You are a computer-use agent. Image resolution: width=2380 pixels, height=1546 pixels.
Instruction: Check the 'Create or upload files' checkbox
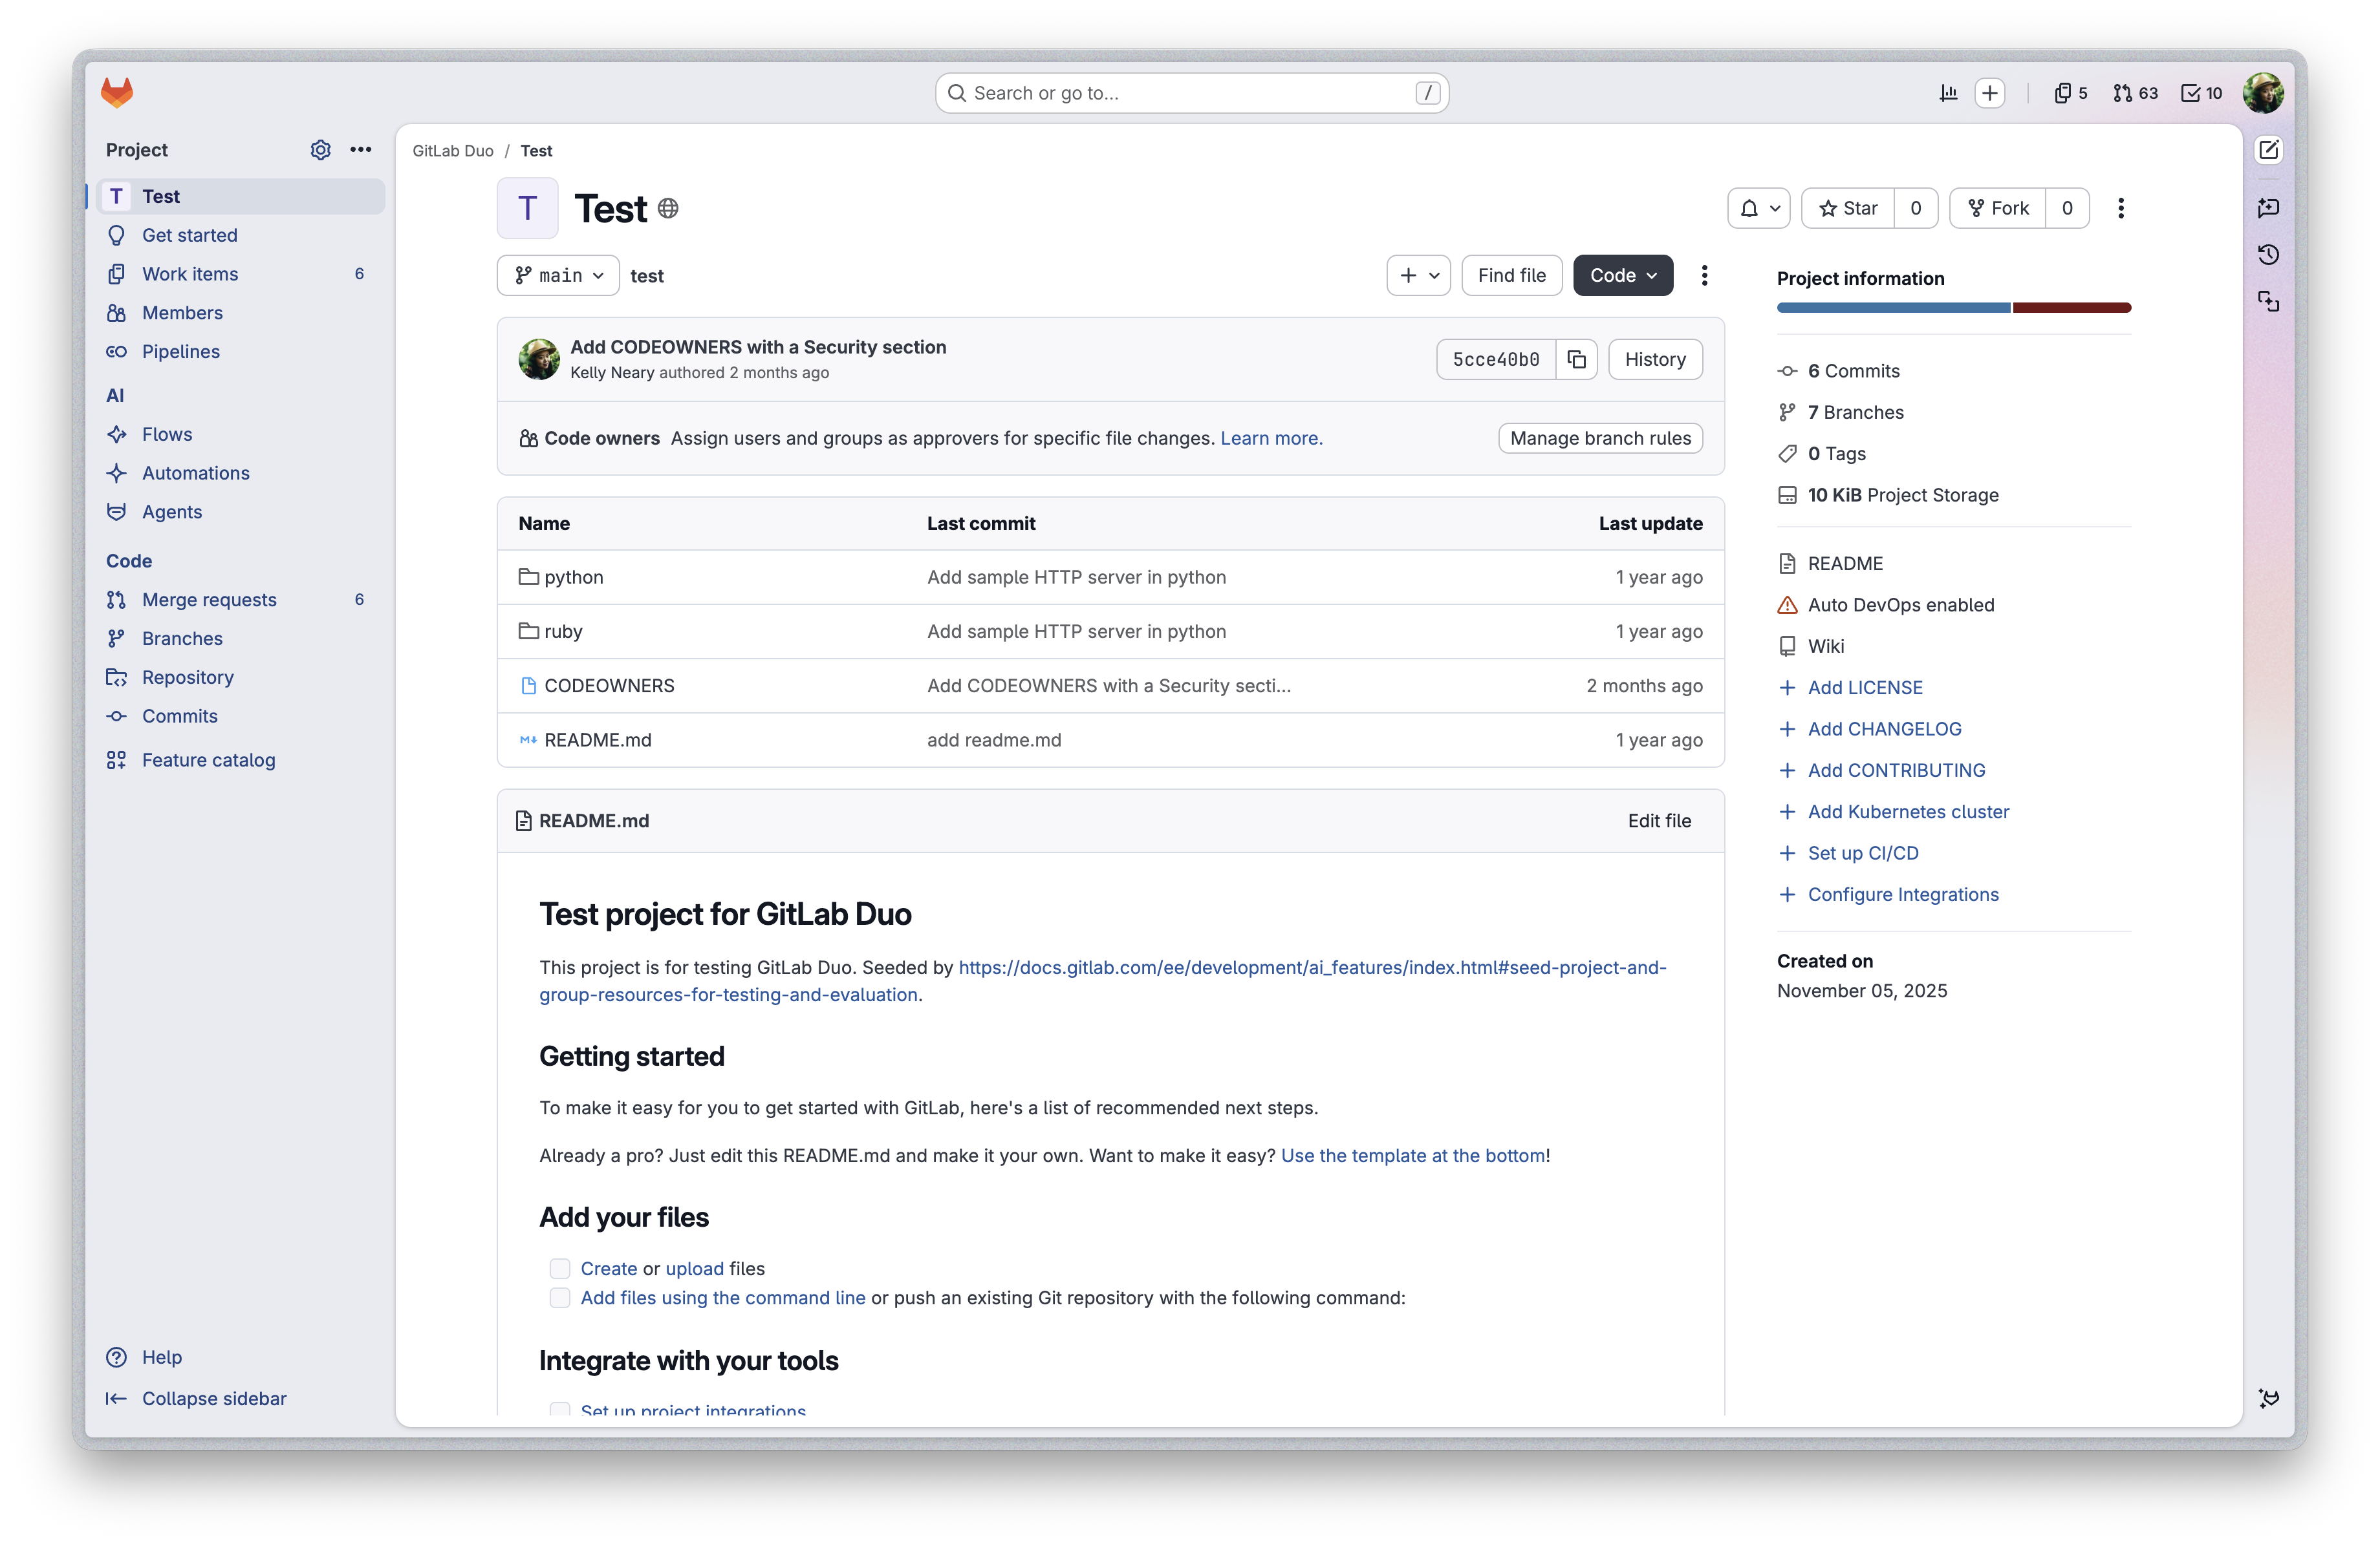click(559, 1268)
